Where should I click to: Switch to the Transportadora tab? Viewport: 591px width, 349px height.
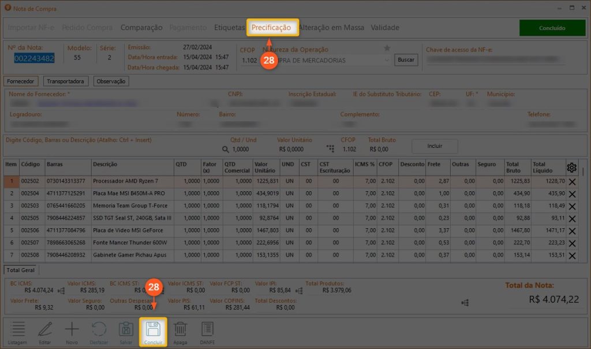[x=66, y=81]
